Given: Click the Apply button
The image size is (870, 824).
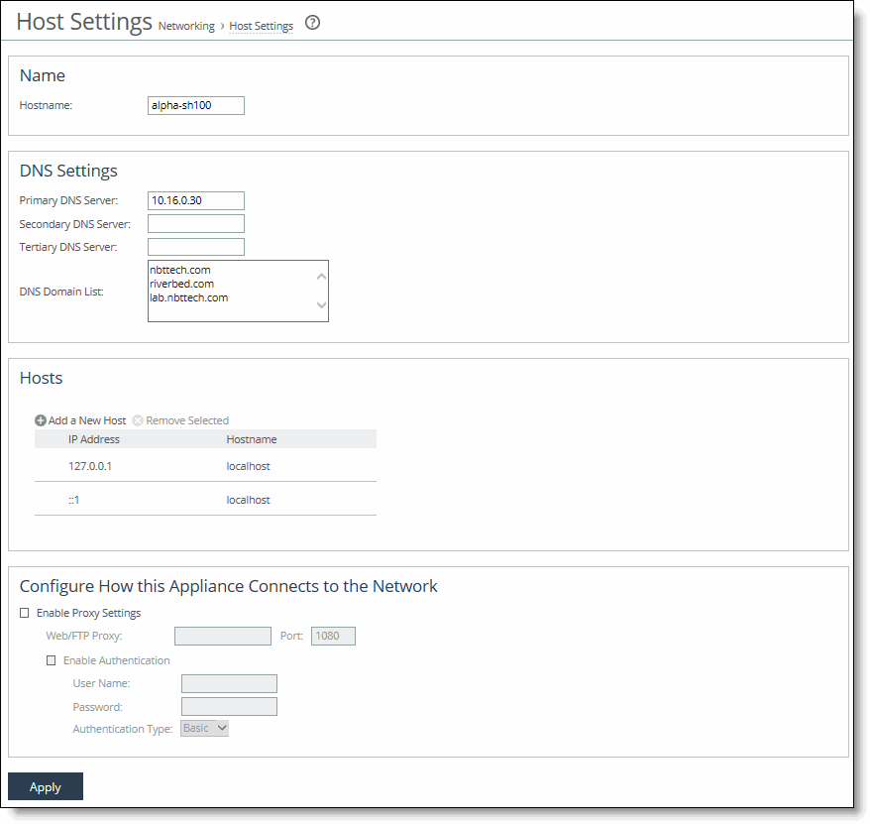Looking at the screenshot, I should point(45,786).
